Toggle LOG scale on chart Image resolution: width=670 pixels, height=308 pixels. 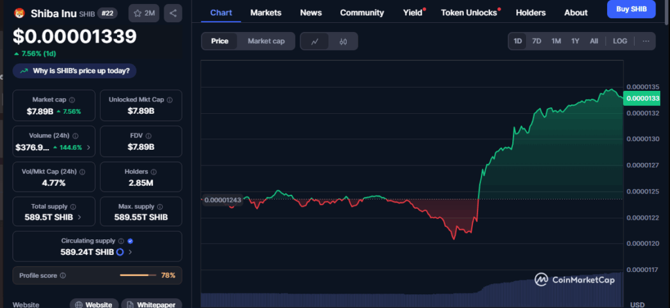pyautogui.click(x=620, y=41)
